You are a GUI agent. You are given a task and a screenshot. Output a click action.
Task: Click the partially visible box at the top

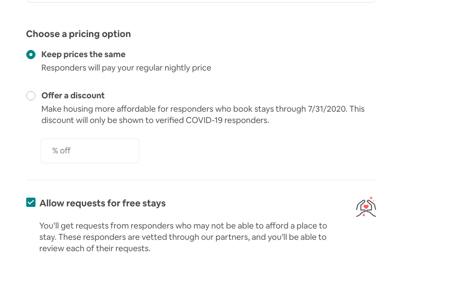tap(201, 1)
